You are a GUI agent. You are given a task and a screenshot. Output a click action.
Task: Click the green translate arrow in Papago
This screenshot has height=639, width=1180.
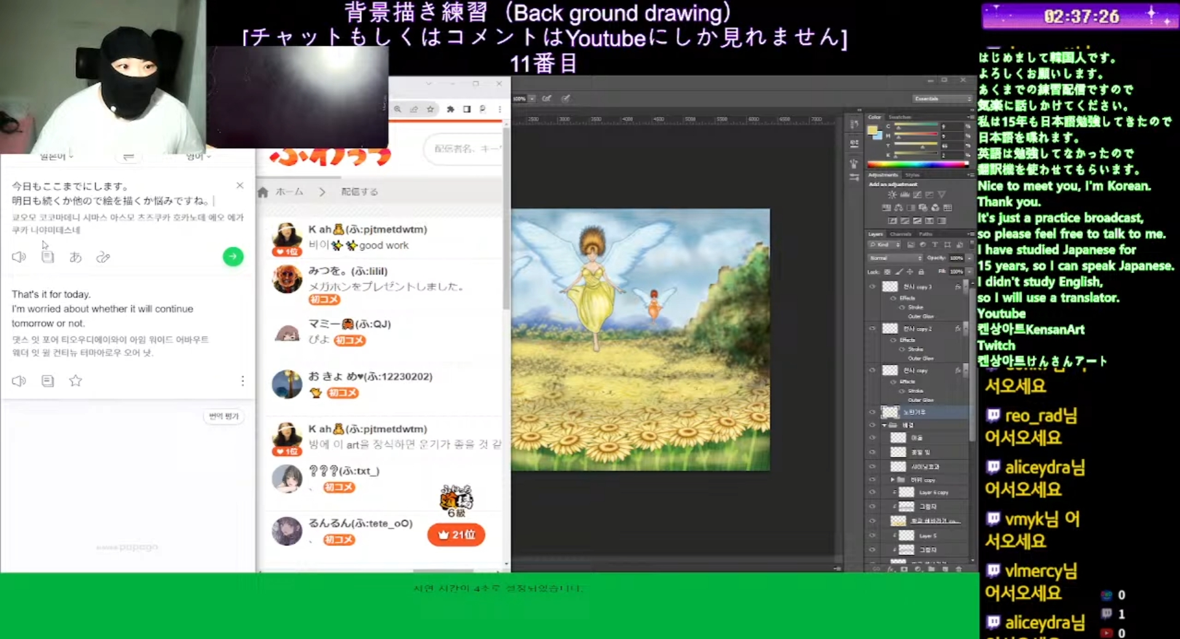(233, 256)
